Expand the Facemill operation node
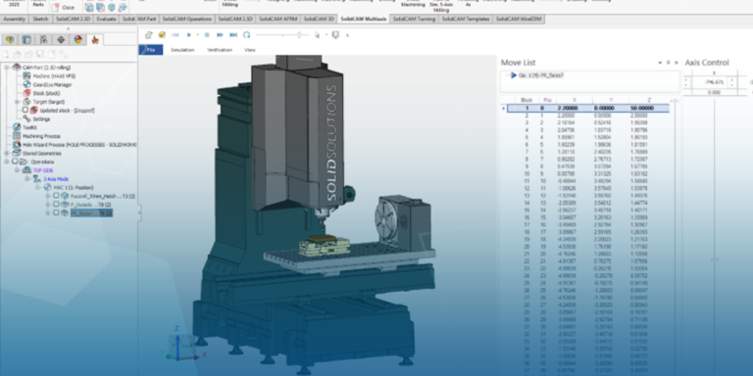Viewport: 753px width, 376px height. (48, 196)
